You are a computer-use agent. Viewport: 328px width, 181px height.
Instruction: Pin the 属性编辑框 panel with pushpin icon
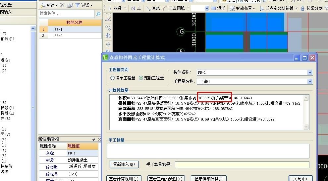(x=93, y=139)
